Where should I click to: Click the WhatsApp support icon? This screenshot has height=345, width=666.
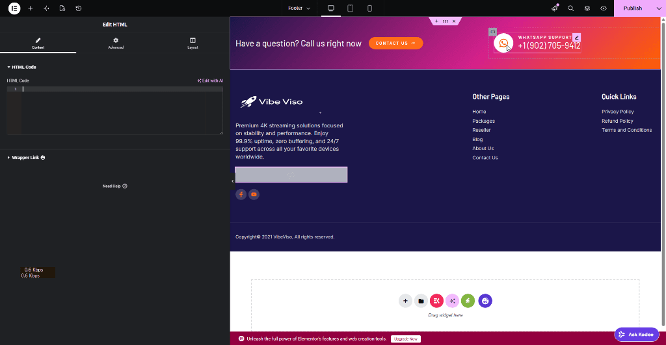pyautogui.click(x=503, y=43)
